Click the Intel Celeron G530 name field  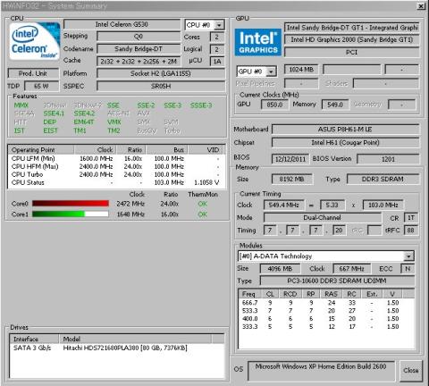coord(122,24)
